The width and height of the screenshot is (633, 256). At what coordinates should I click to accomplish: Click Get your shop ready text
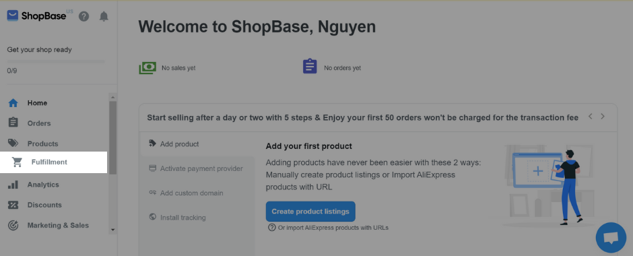40,50
